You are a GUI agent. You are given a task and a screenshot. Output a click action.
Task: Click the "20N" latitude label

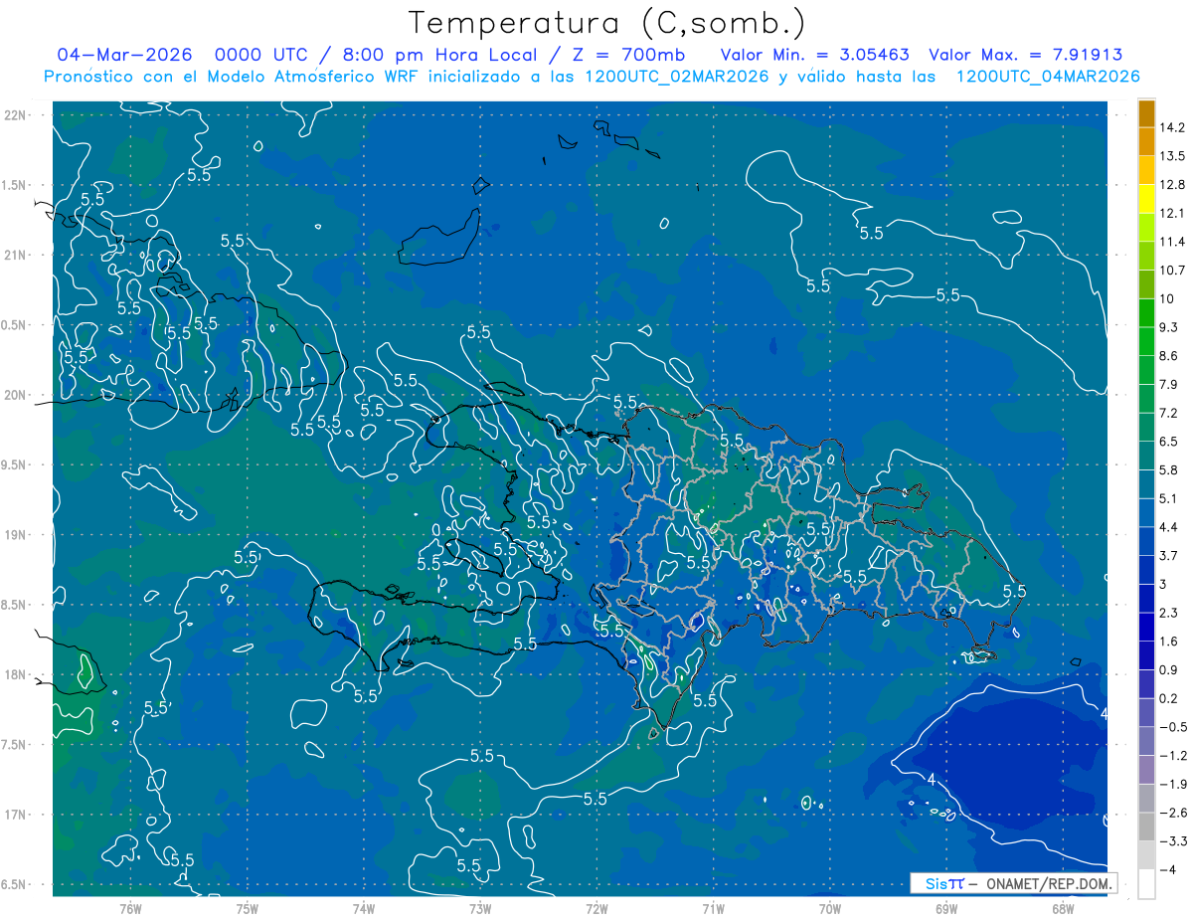pos(16,396)
